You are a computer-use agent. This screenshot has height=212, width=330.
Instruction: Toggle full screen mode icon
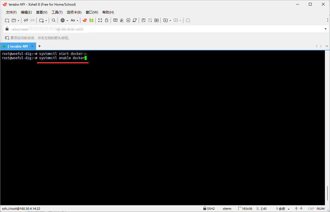100,20
